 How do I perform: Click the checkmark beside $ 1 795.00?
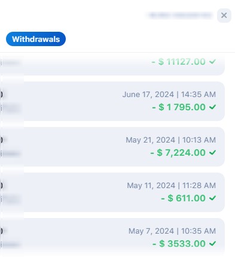coord(213,107)
